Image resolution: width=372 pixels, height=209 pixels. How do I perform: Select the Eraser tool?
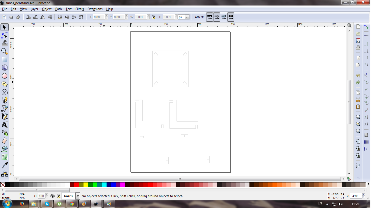click(x=4, y=141)
